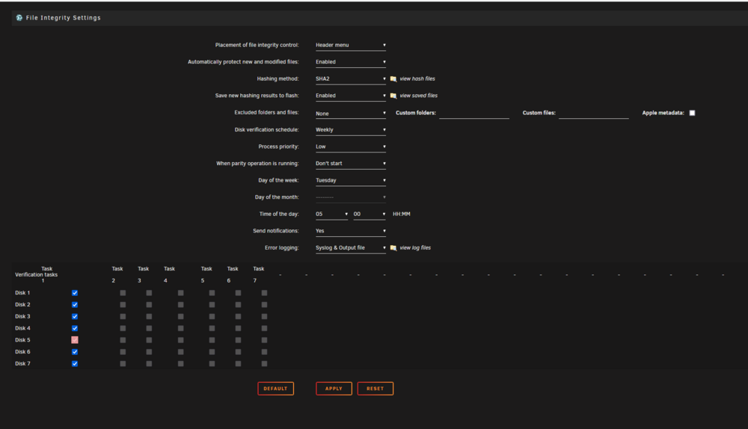The height and width of the screenshot is (429, 748).
Task: Toggle the Apple metadata checkbox
Action: coord(692,113)
